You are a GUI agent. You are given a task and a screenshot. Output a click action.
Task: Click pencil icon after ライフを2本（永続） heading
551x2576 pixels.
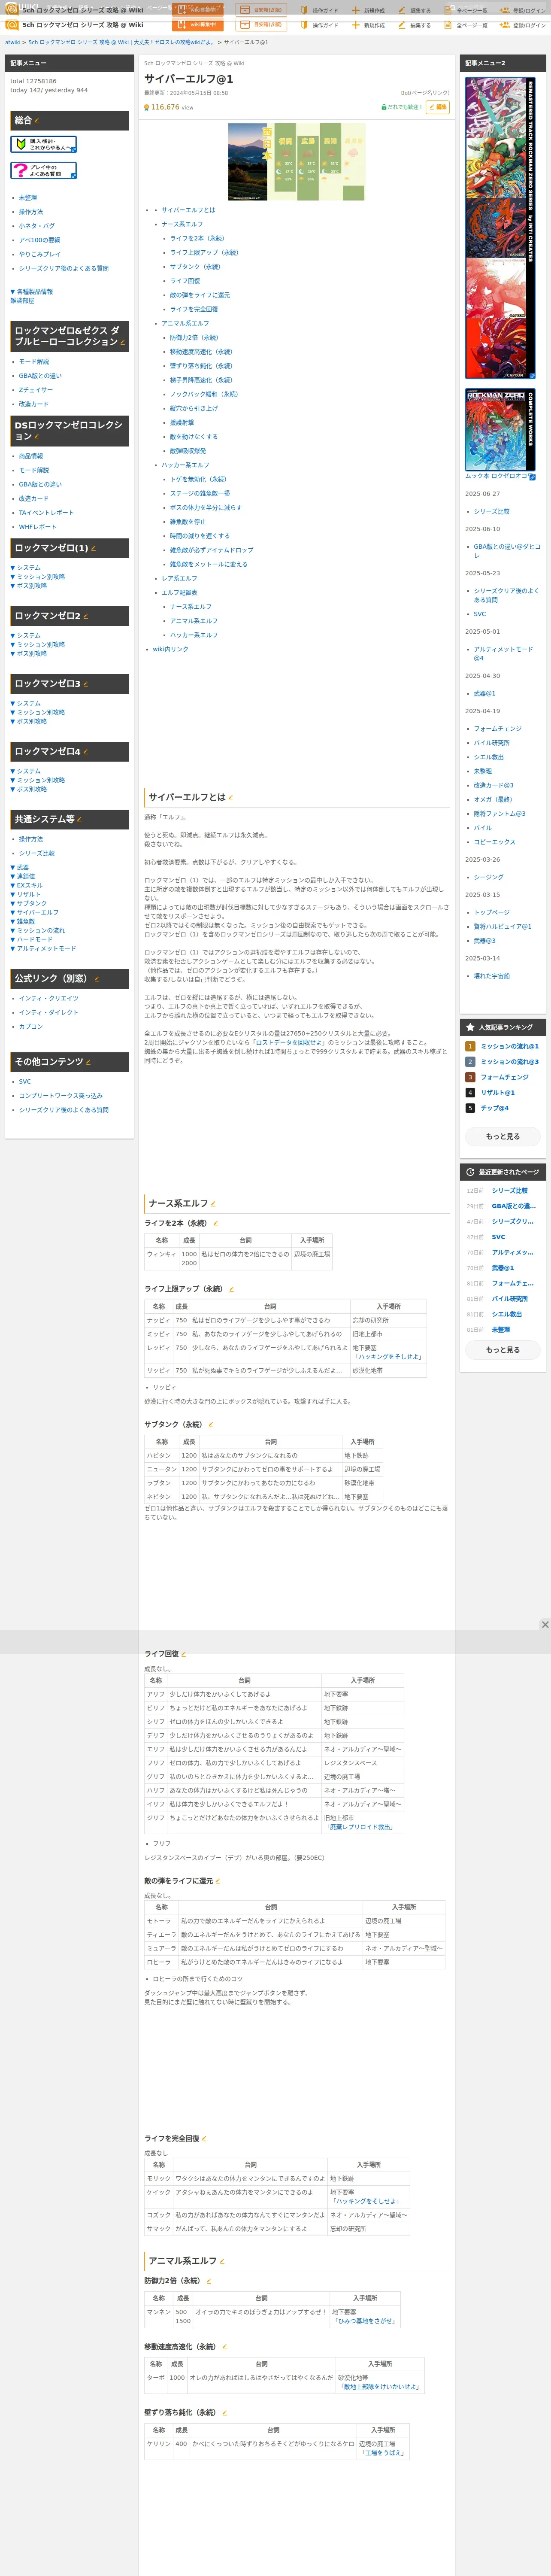point(216,1224)
